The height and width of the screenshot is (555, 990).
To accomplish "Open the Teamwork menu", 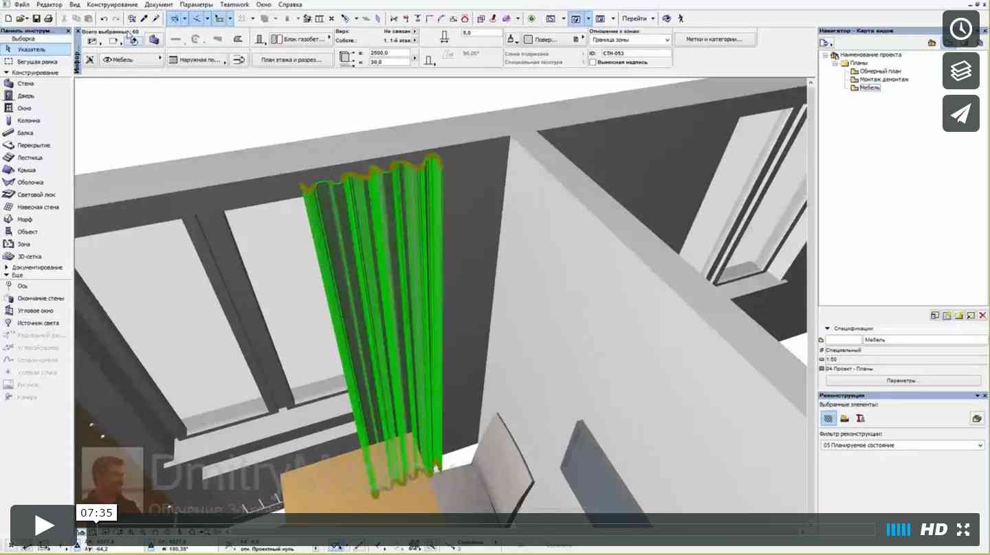I will (234, 4).
